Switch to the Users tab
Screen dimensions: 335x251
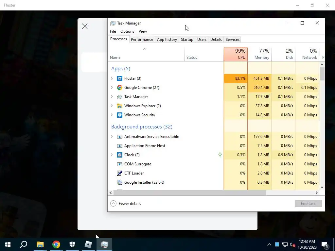(x=202, y=40)
